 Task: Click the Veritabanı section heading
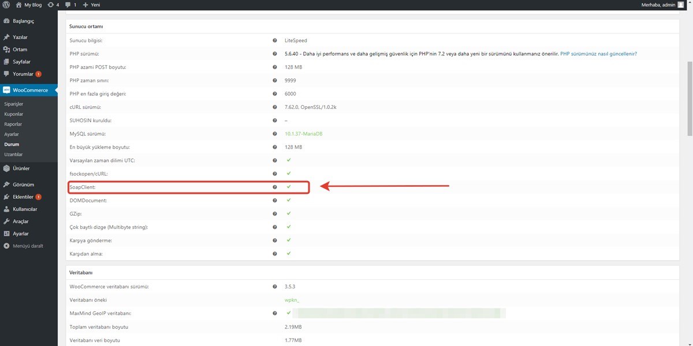click(81, 272)
